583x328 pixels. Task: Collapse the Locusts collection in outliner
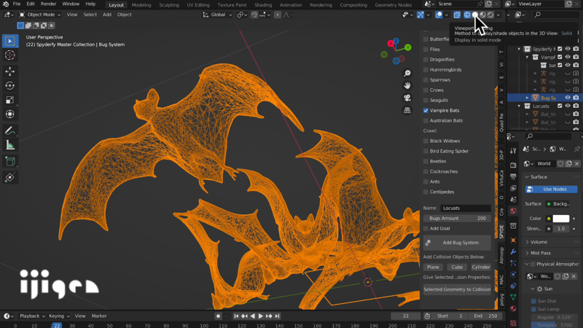pyautogui.click(x=520, y=106)
